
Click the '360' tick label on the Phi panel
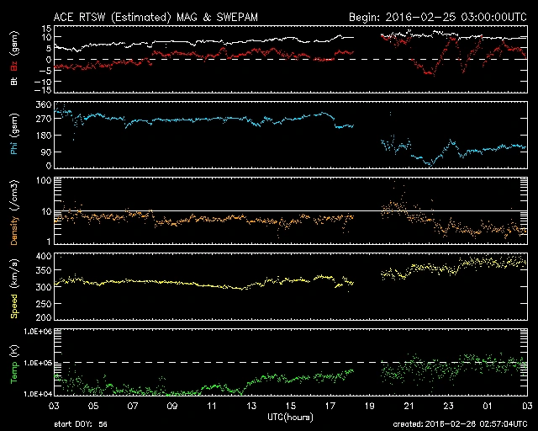point(44,105)
